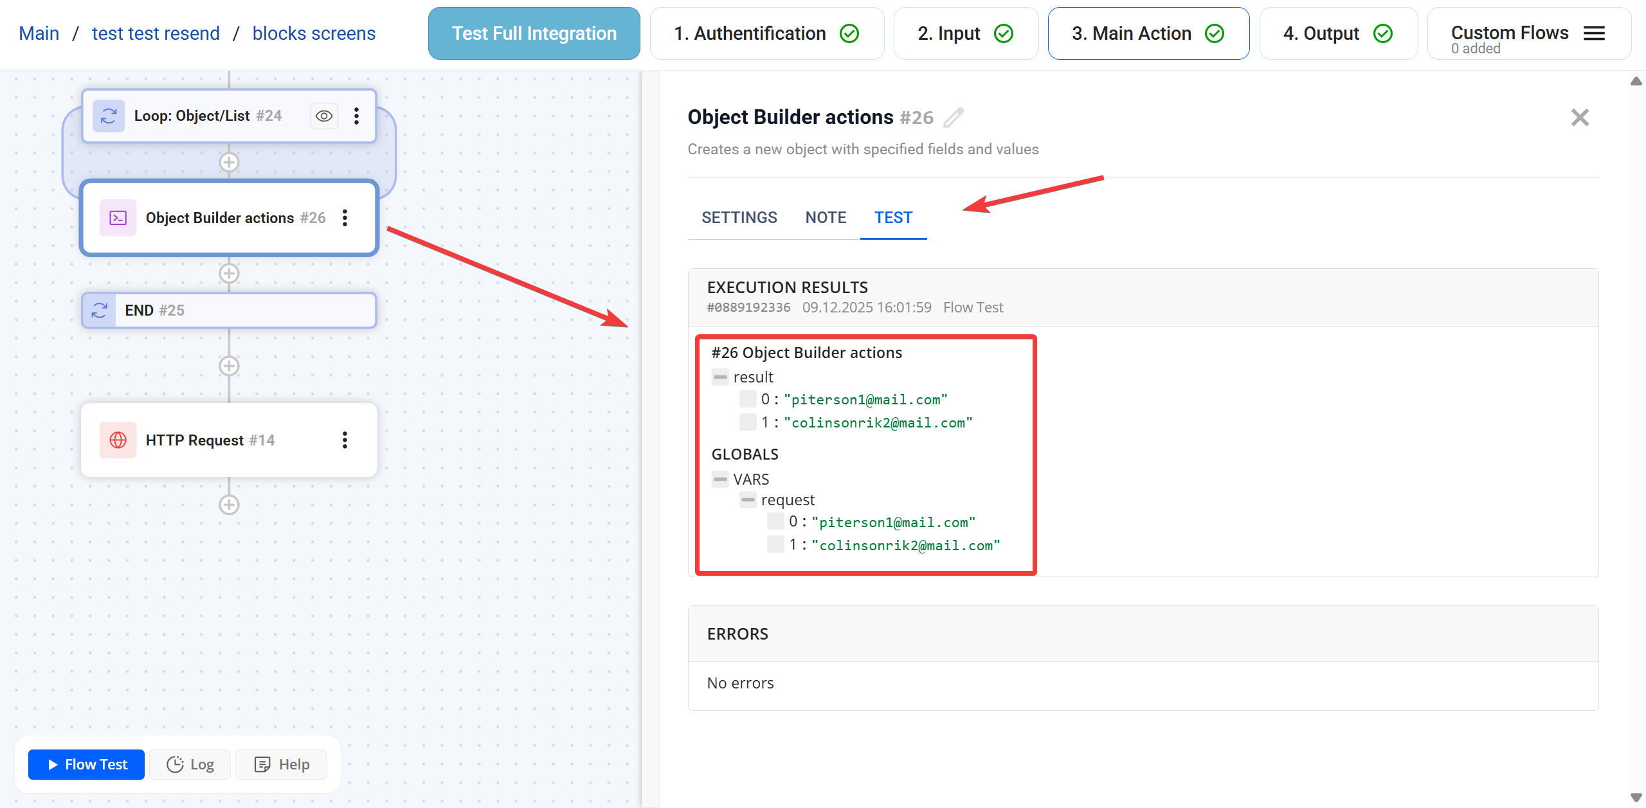Viewport: 1646px width, 808px height.
Task: Click the HTTP Request globe icon
Action: coord(118,440)
